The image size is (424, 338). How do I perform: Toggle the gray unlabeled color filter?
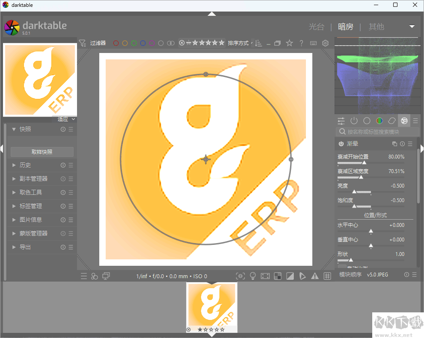(x=161, y=43)
